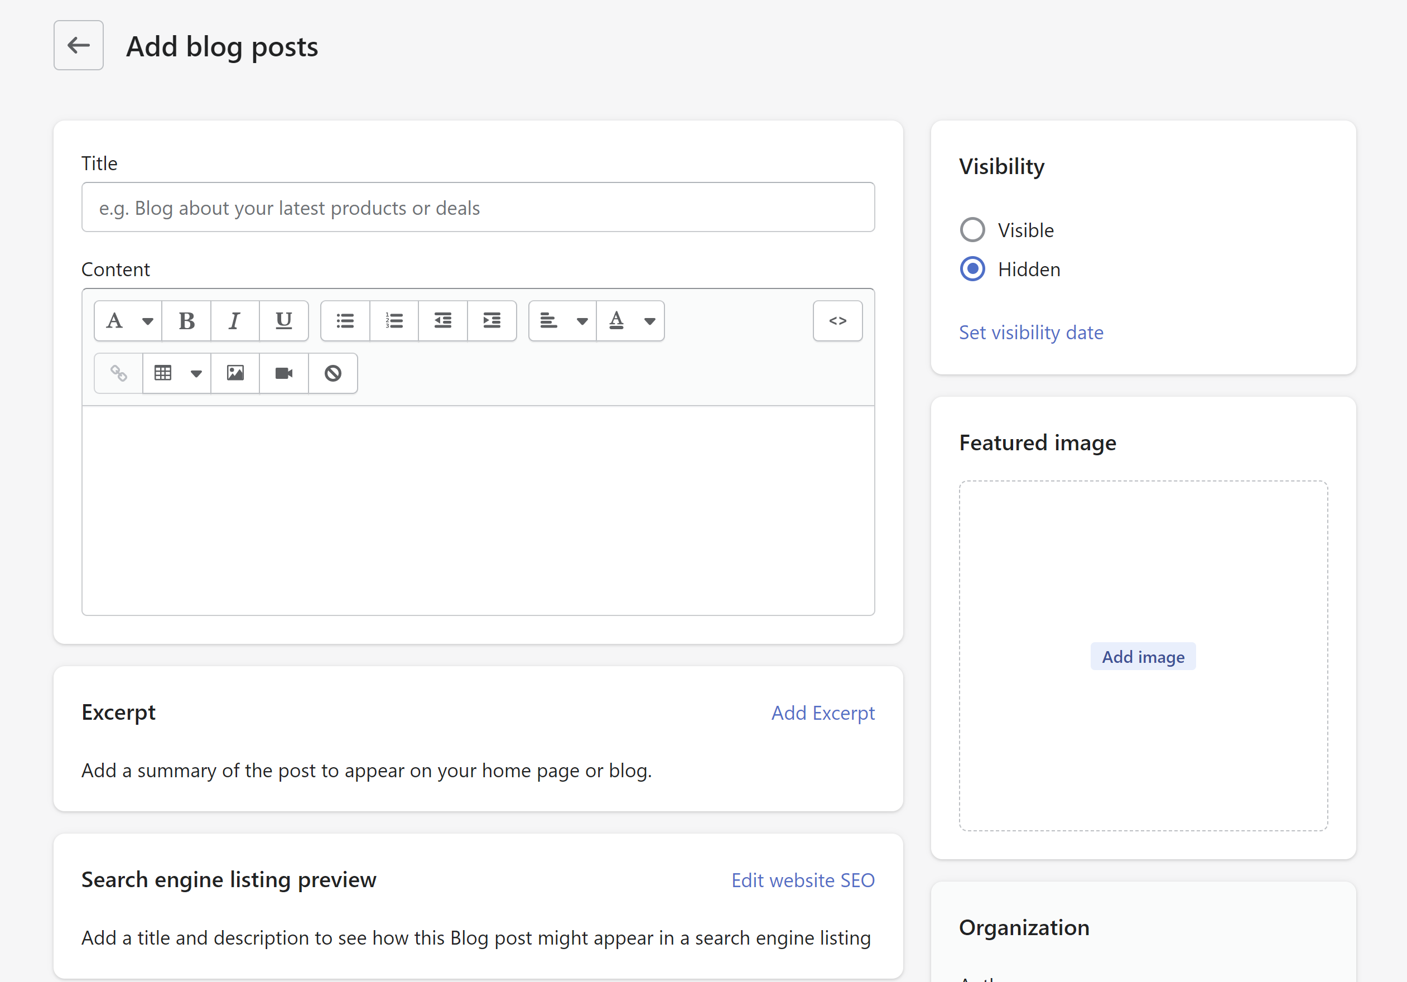The image size is (1407, 982).
Task: Toggle bold formatting in editor
Action: tap(186, 321)
